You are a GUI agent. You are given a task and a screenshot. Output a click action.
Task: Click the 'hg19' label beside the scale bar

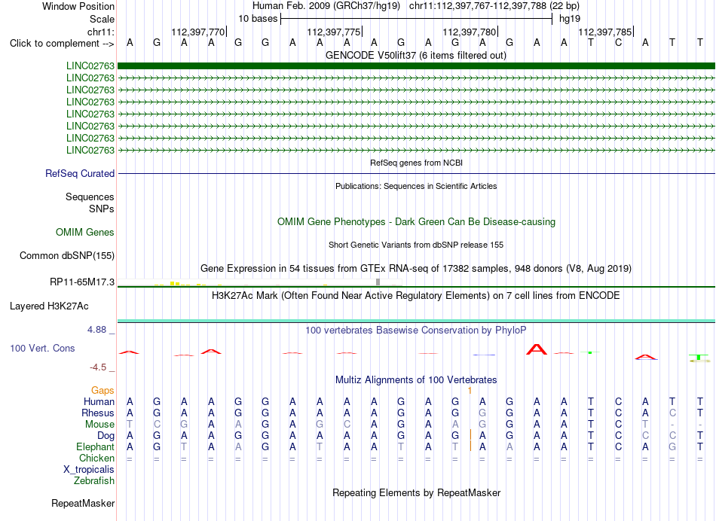(x=570, y=19)
